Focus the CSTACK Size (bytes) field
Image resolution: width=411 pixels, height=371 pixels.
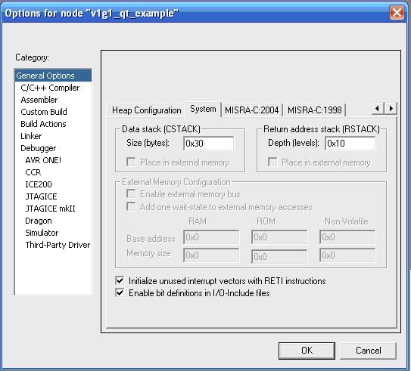pos(209,144)
